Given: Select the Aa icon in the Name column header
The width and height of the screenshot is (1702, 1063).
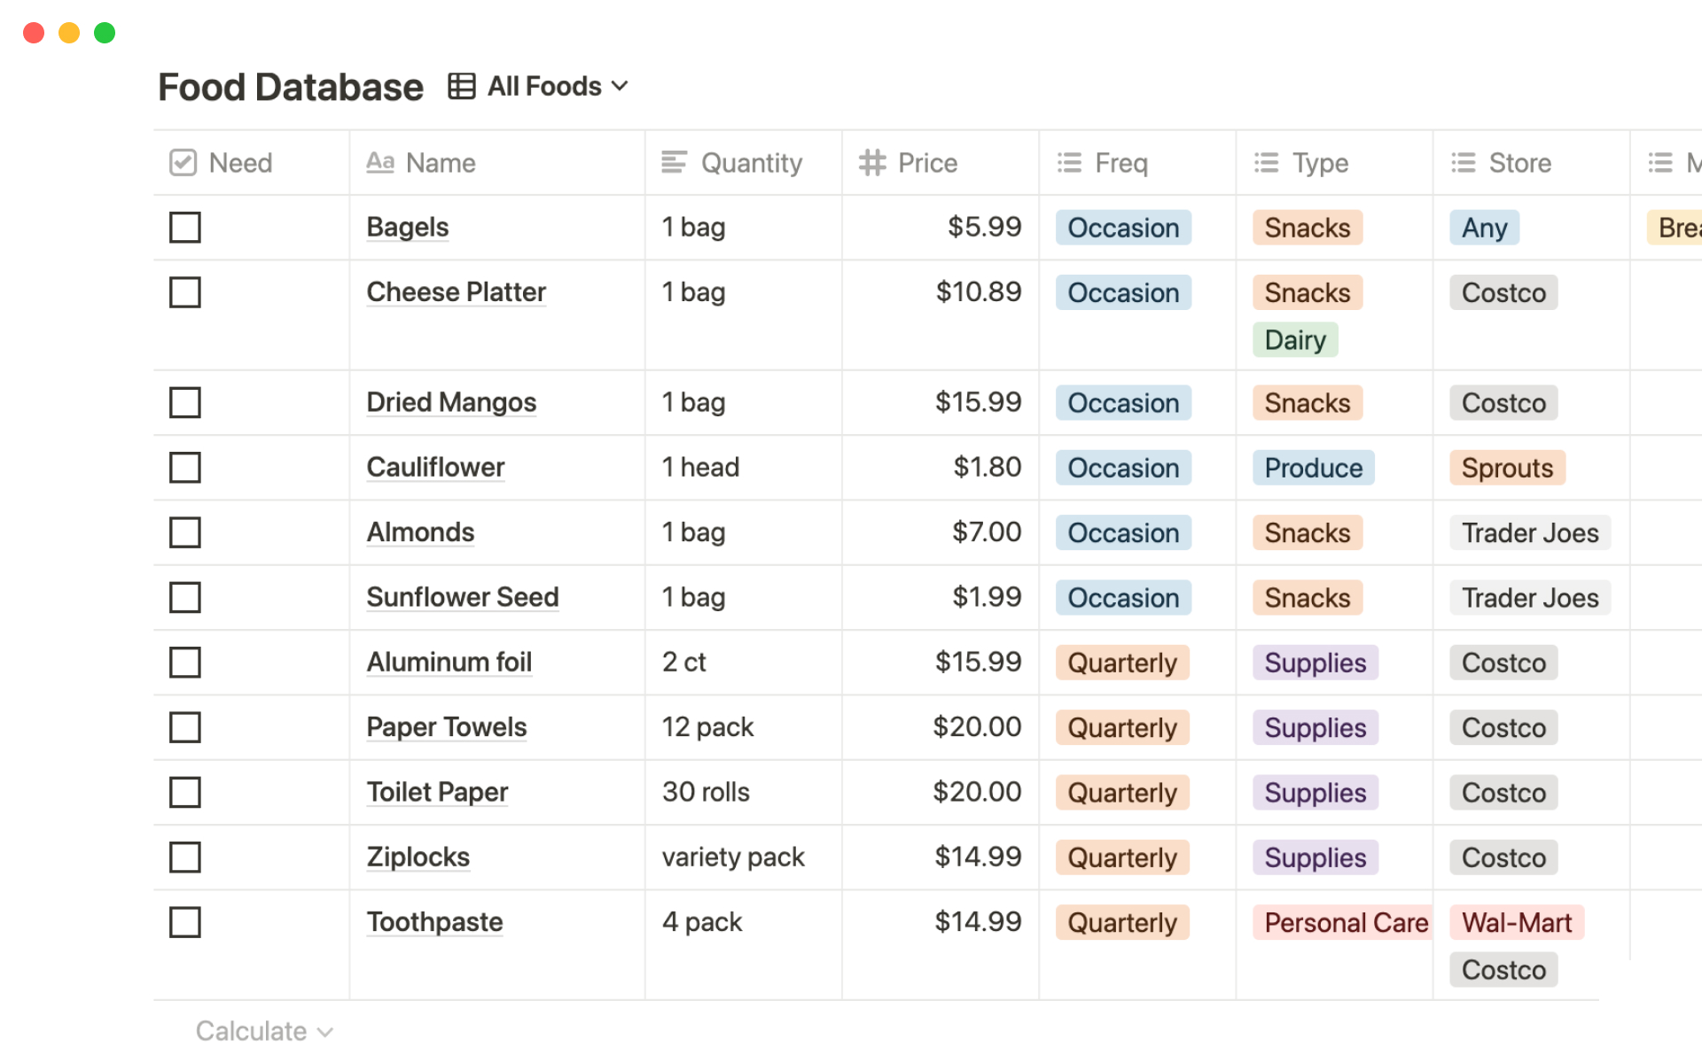Looking at the screenshot, I should 380,162.
